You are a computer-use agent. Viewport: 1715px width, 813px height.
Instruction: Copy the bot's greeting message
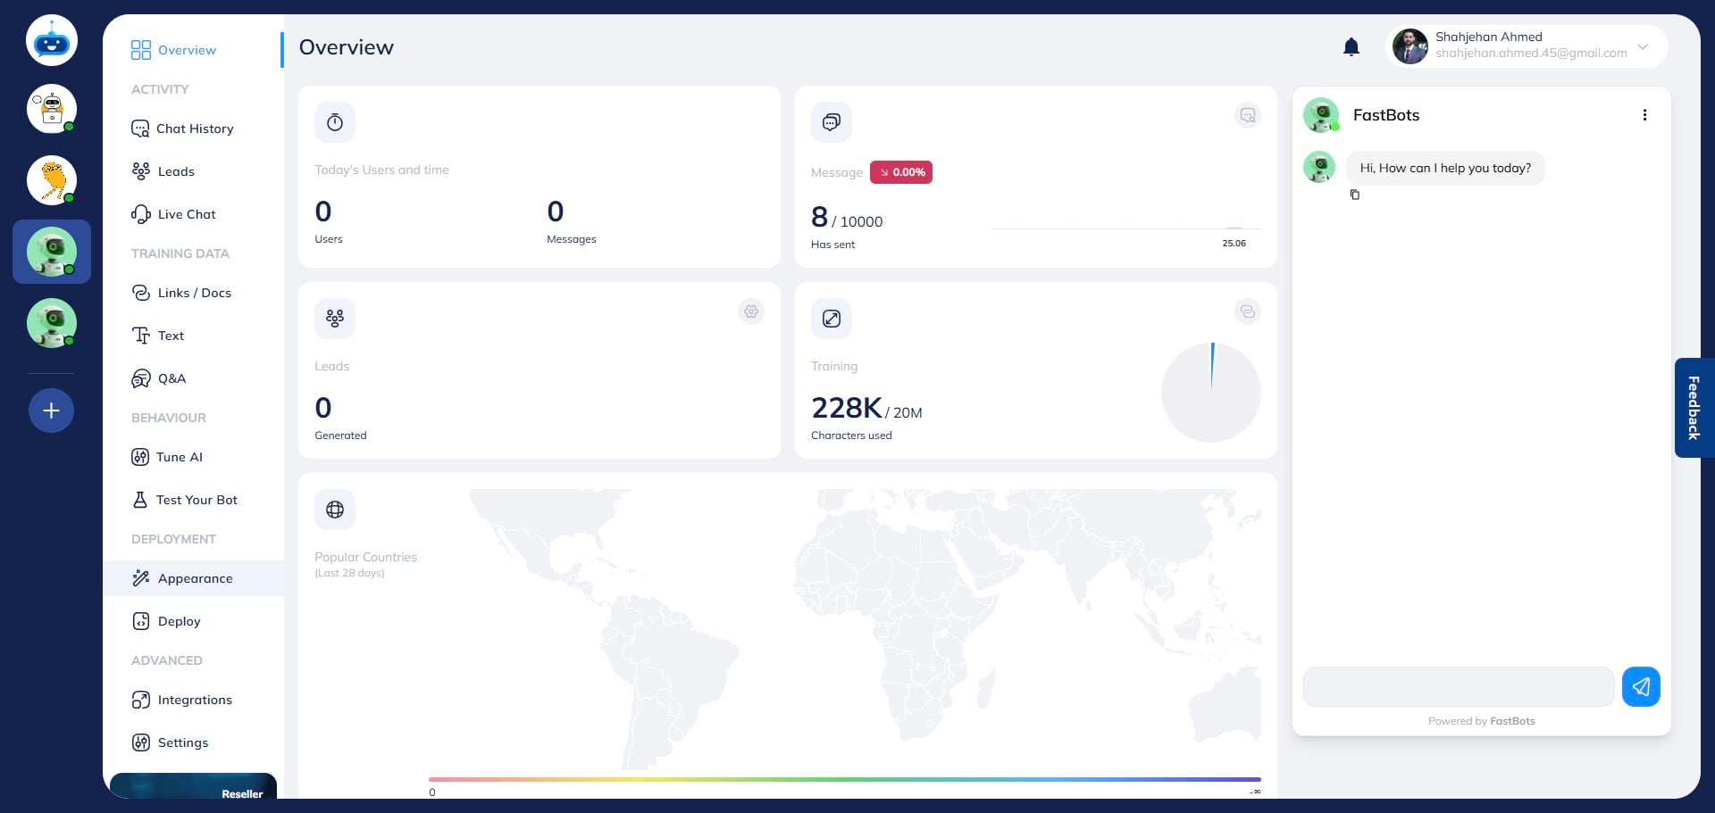click(1355, 195)
